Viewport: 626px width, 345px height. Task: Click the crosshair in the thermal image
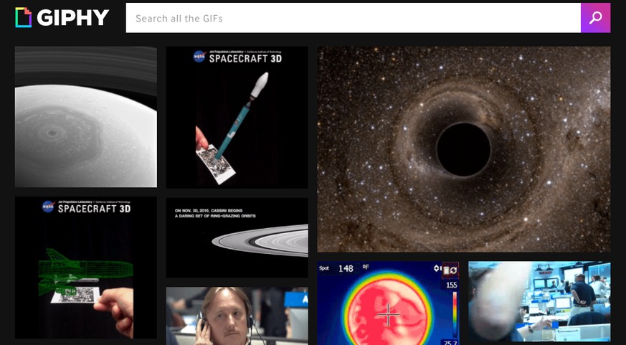click(x=389, y=314)
